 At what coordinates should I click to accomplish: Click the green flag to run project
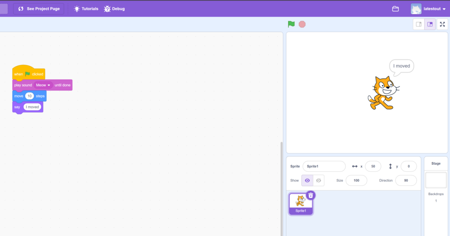click(x=291, y=24)
